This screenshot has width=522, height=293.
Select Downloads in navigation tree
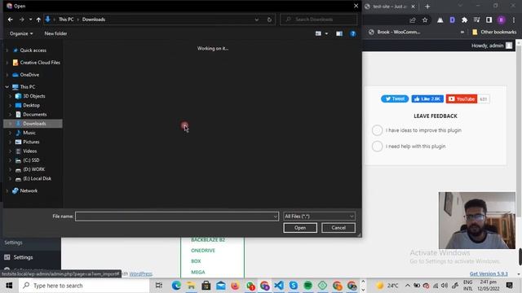(33, 124)
